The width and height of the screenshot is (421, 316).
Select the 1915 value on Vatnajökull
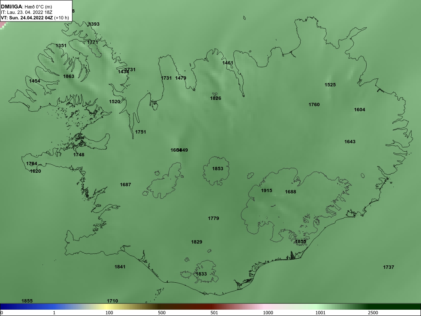(266, 190)
